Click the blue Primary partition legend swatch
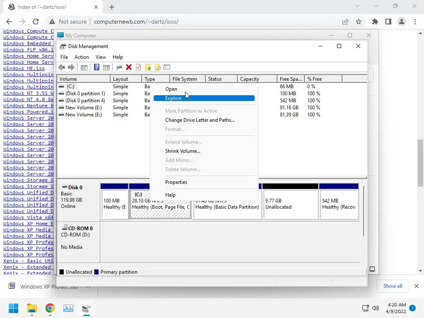This screenshot has width=424, height=318. 96,272
